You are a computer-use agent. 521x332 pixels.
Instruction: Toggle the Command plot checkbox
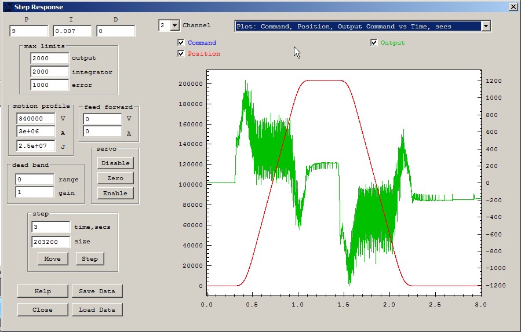181,42
